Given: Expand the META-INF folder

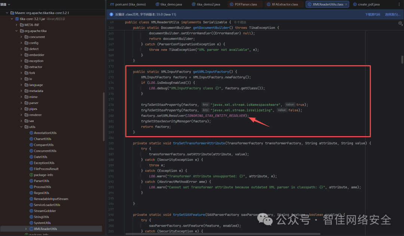Looking at the screenshot, I should 16,25.
